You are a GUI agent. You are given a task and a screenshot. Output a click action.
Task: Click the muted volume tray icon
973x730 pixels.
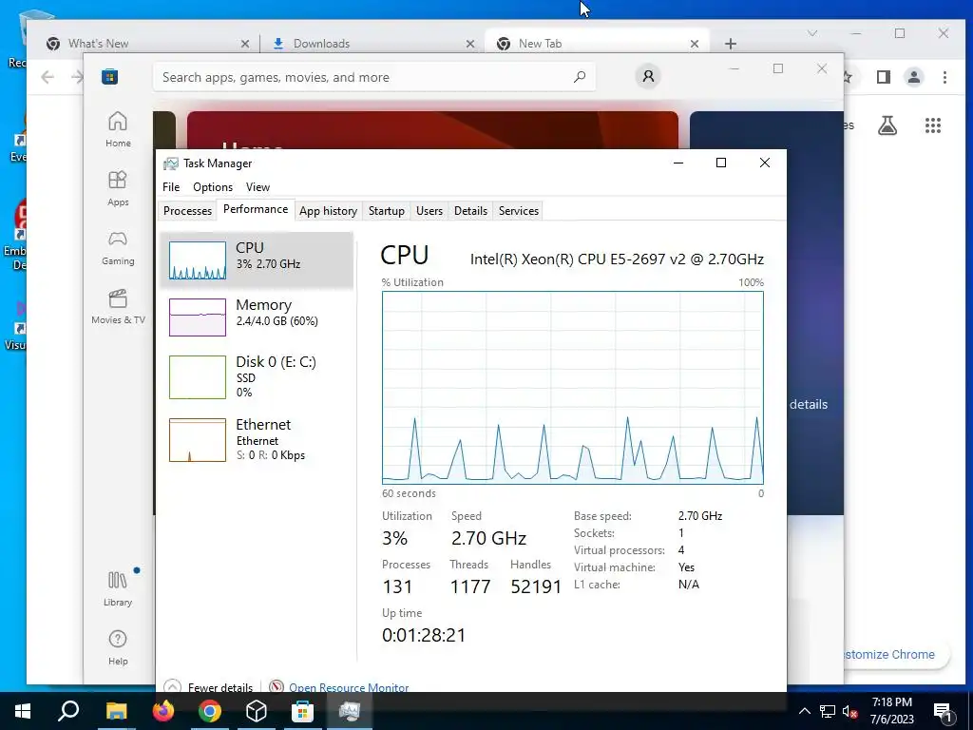pyautogui.click(x=849, y=711)
